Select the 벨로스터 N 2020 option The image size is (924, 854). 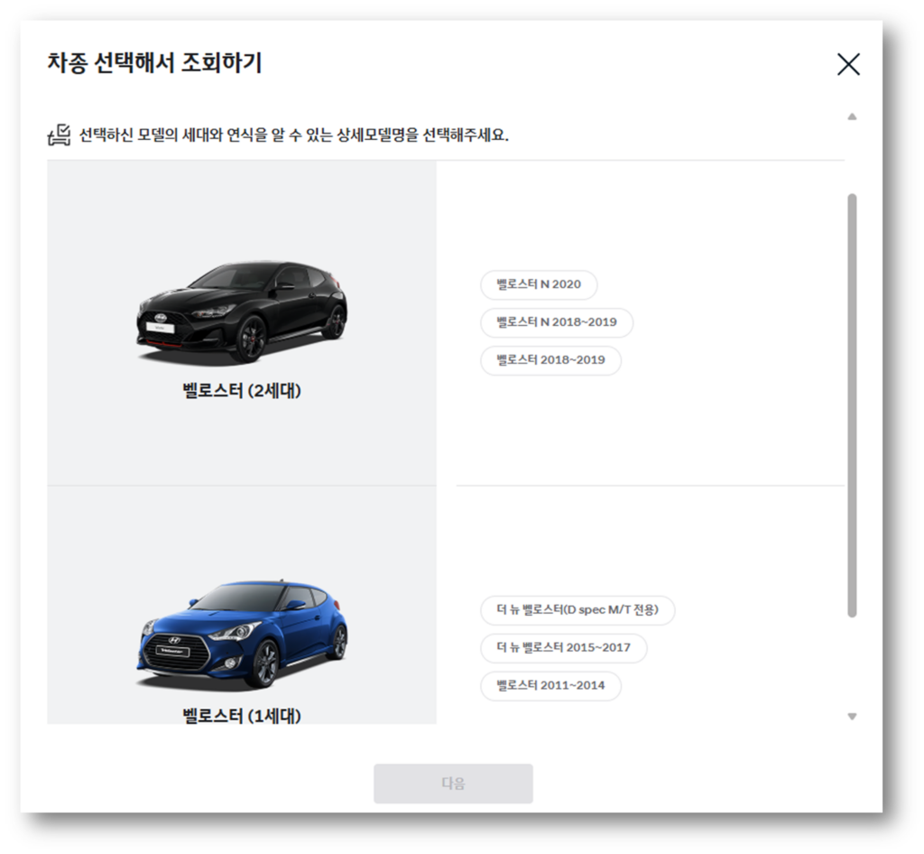[538, 285]
